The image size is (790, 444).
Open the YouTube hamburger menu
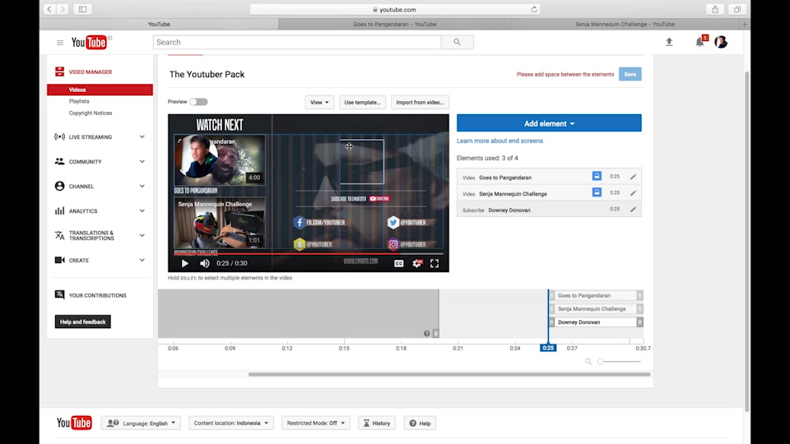[x=60, y=42]
